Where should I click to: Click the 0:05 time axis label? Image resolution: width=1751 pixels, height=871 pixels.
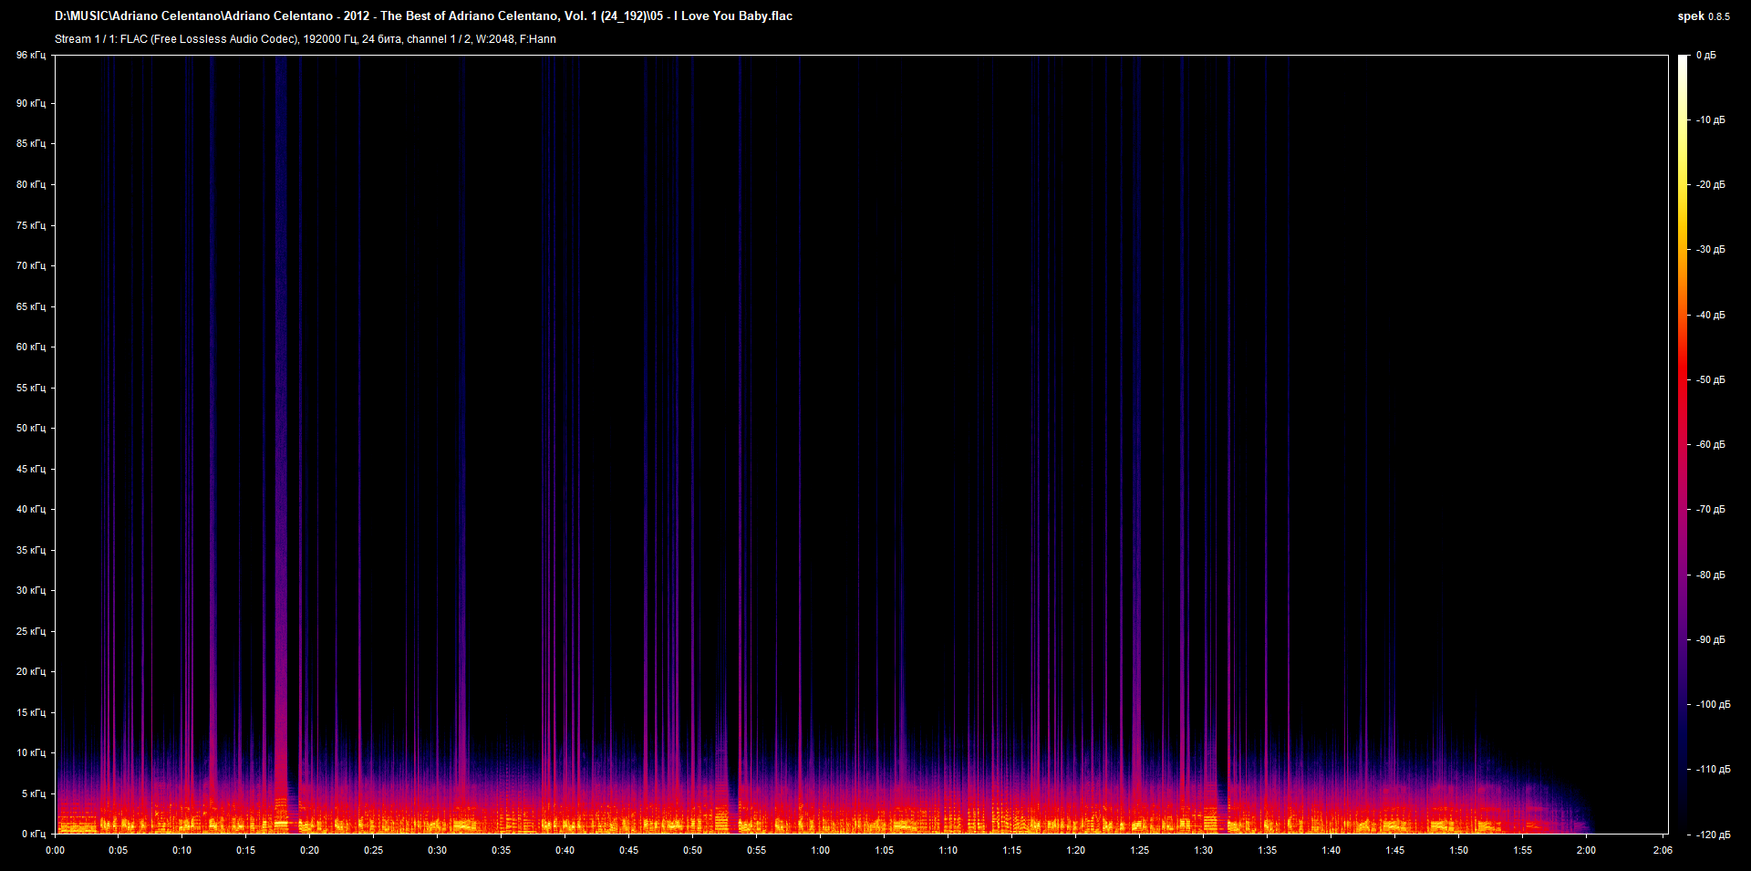tap(119, 850)
